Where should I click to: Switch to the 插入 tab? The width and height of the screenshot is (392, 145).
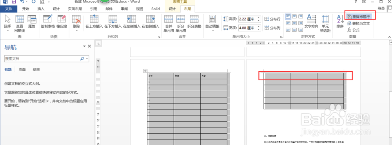tap(41, 9)
